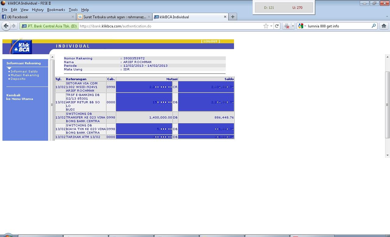Bookmark this page with the star icon

tap(266, 26)
